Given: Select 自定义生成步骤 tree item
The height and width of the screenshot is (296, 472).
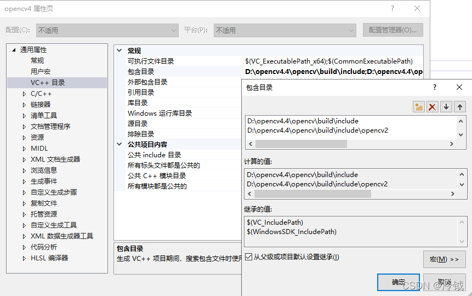Looking at the screenshot, I should (x=54, y=192).
